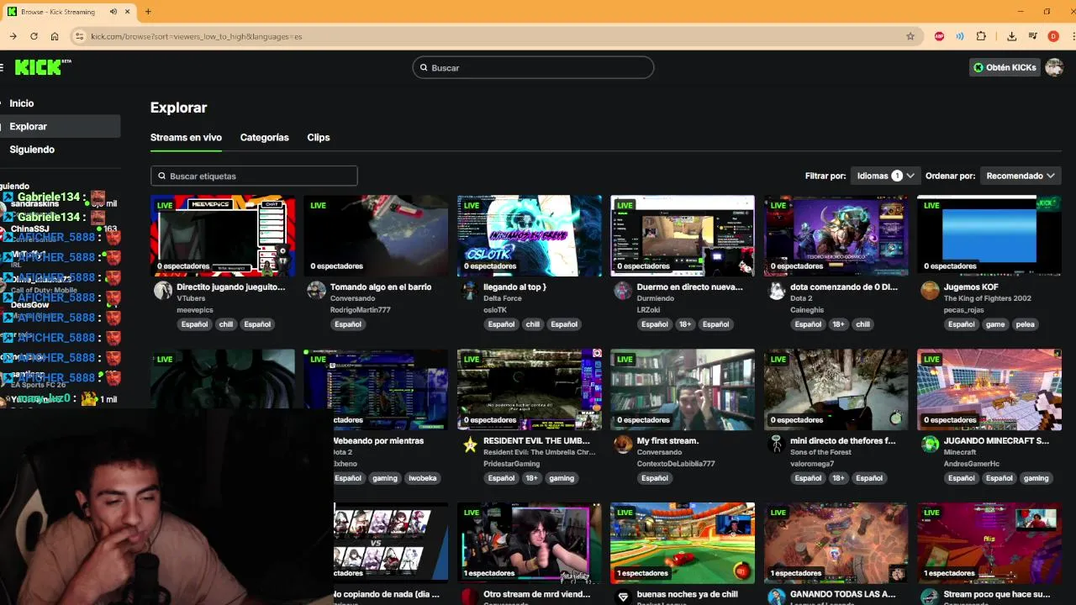Click the 'Minecraft' category text
The width and height of the screenshot is (1076, 605).
960,452
